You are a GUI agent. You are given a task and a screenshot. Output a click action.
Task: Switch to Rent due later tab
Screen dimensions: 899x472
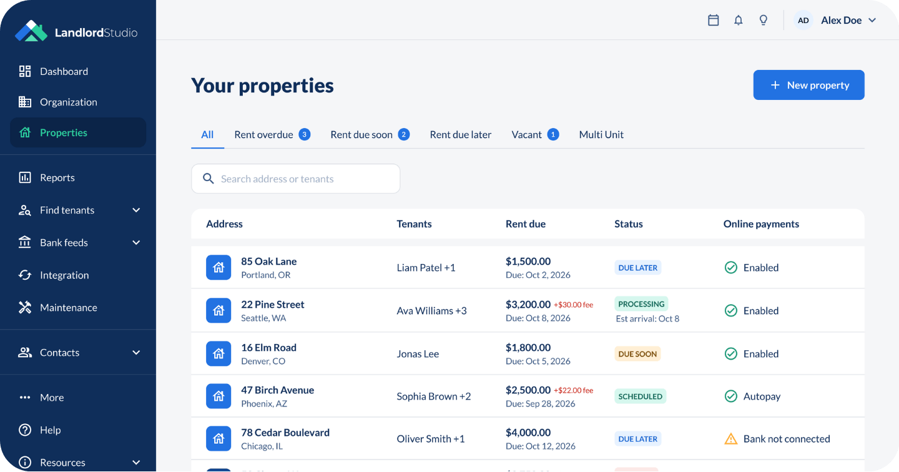click(x=461, y=135)
